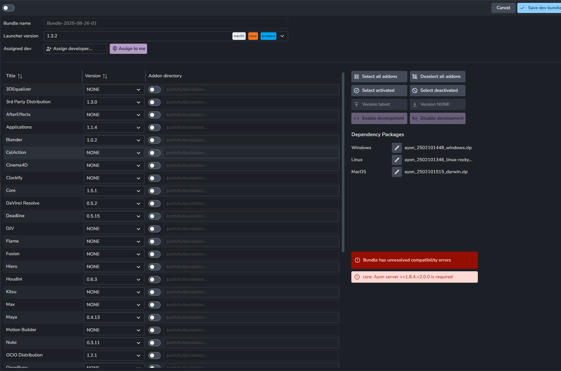Click Save dev bundle button
The width and height of the screenshot is (561, 371).
[540, 8]
